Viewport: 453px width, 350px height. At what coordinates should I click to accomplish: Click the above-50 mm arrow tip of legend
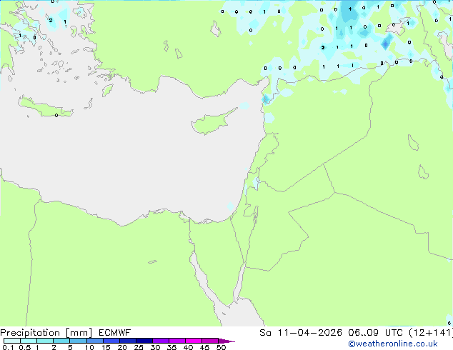[x=226, y=341]
